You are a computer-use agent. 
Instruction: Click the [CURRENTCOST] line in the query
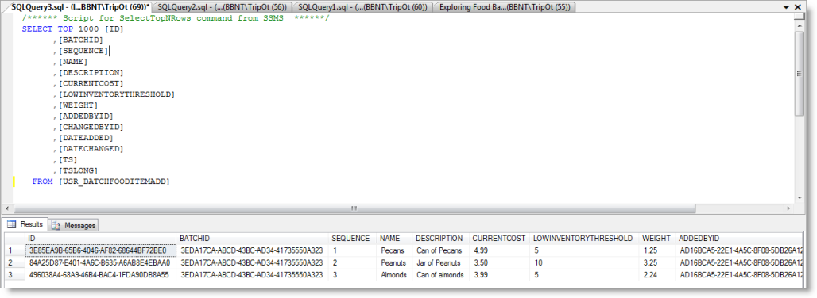(x=88, y=83)
